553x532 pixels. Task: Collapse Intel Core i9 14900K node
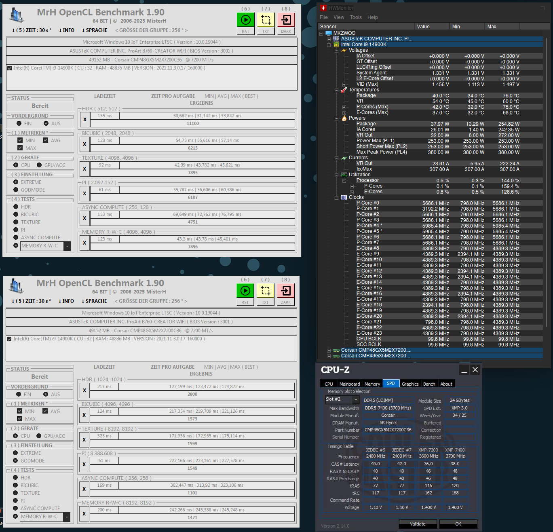point(329,45)
